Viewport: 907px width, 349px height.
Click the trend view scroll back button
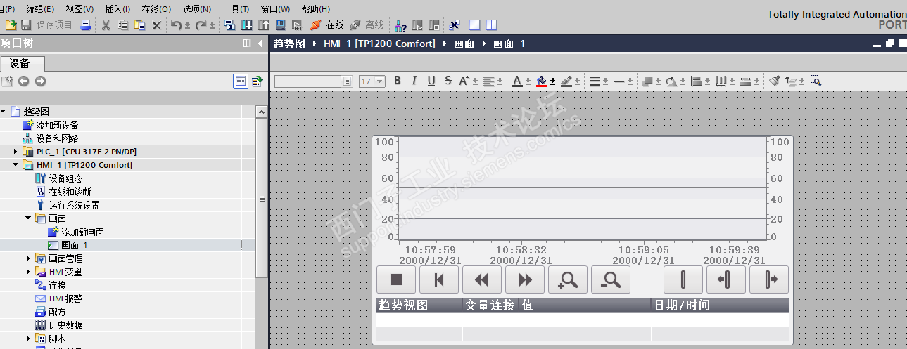482,279
